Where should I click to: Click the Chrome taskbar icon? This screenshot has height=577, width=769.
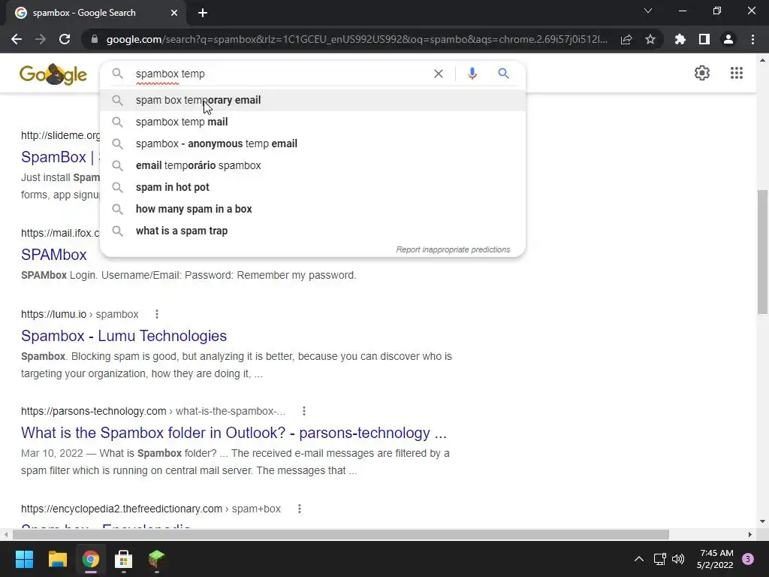(91, 559)
